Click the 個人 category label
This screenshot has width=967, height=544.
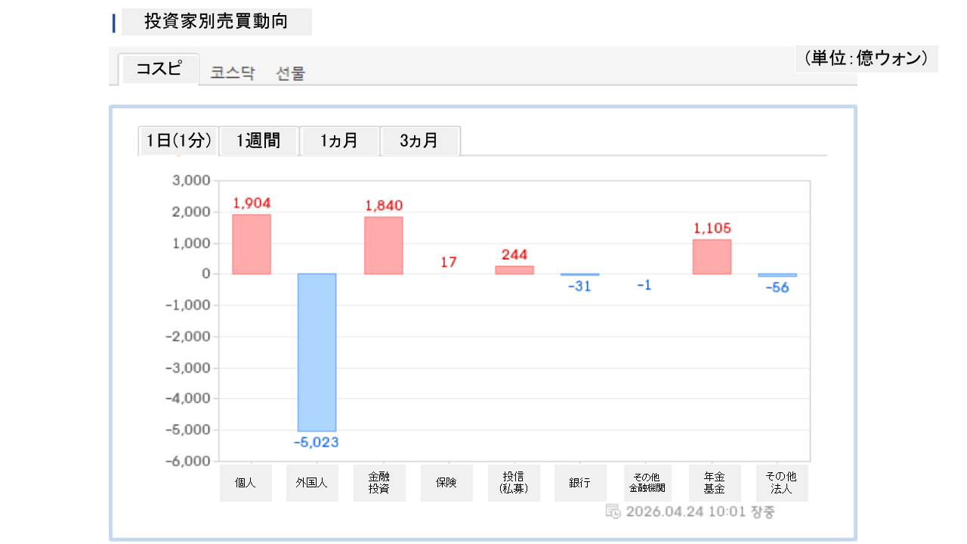[246, 483]
